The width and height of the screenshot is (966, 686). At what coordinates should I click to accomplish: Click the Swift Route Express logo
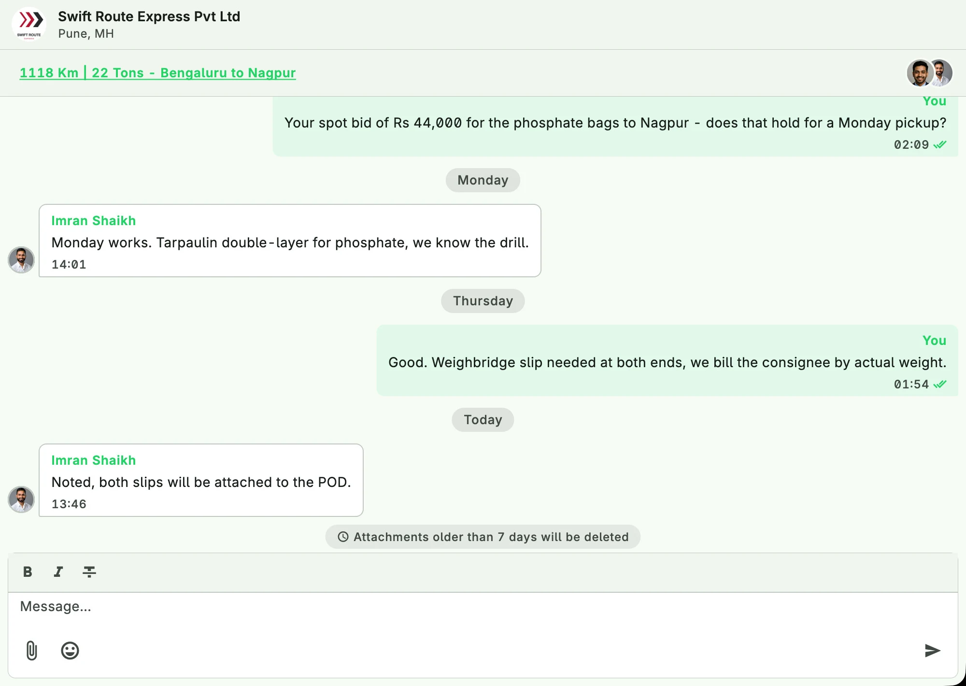pyautogui.click(x=29, y=24)
